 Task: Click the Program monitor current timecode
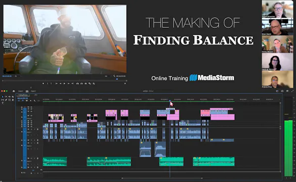[x=7, y=76]
